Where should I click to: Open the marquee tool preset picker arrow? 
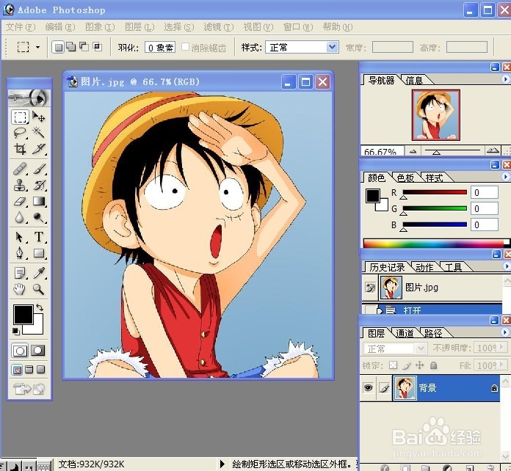37,48
